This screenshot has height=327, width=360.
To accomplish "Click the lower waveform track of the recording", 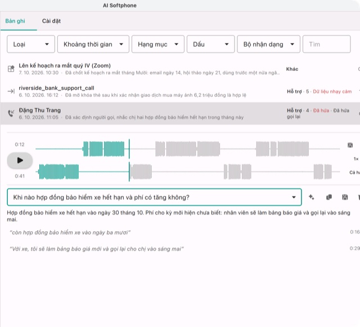I will pos(187,172).
